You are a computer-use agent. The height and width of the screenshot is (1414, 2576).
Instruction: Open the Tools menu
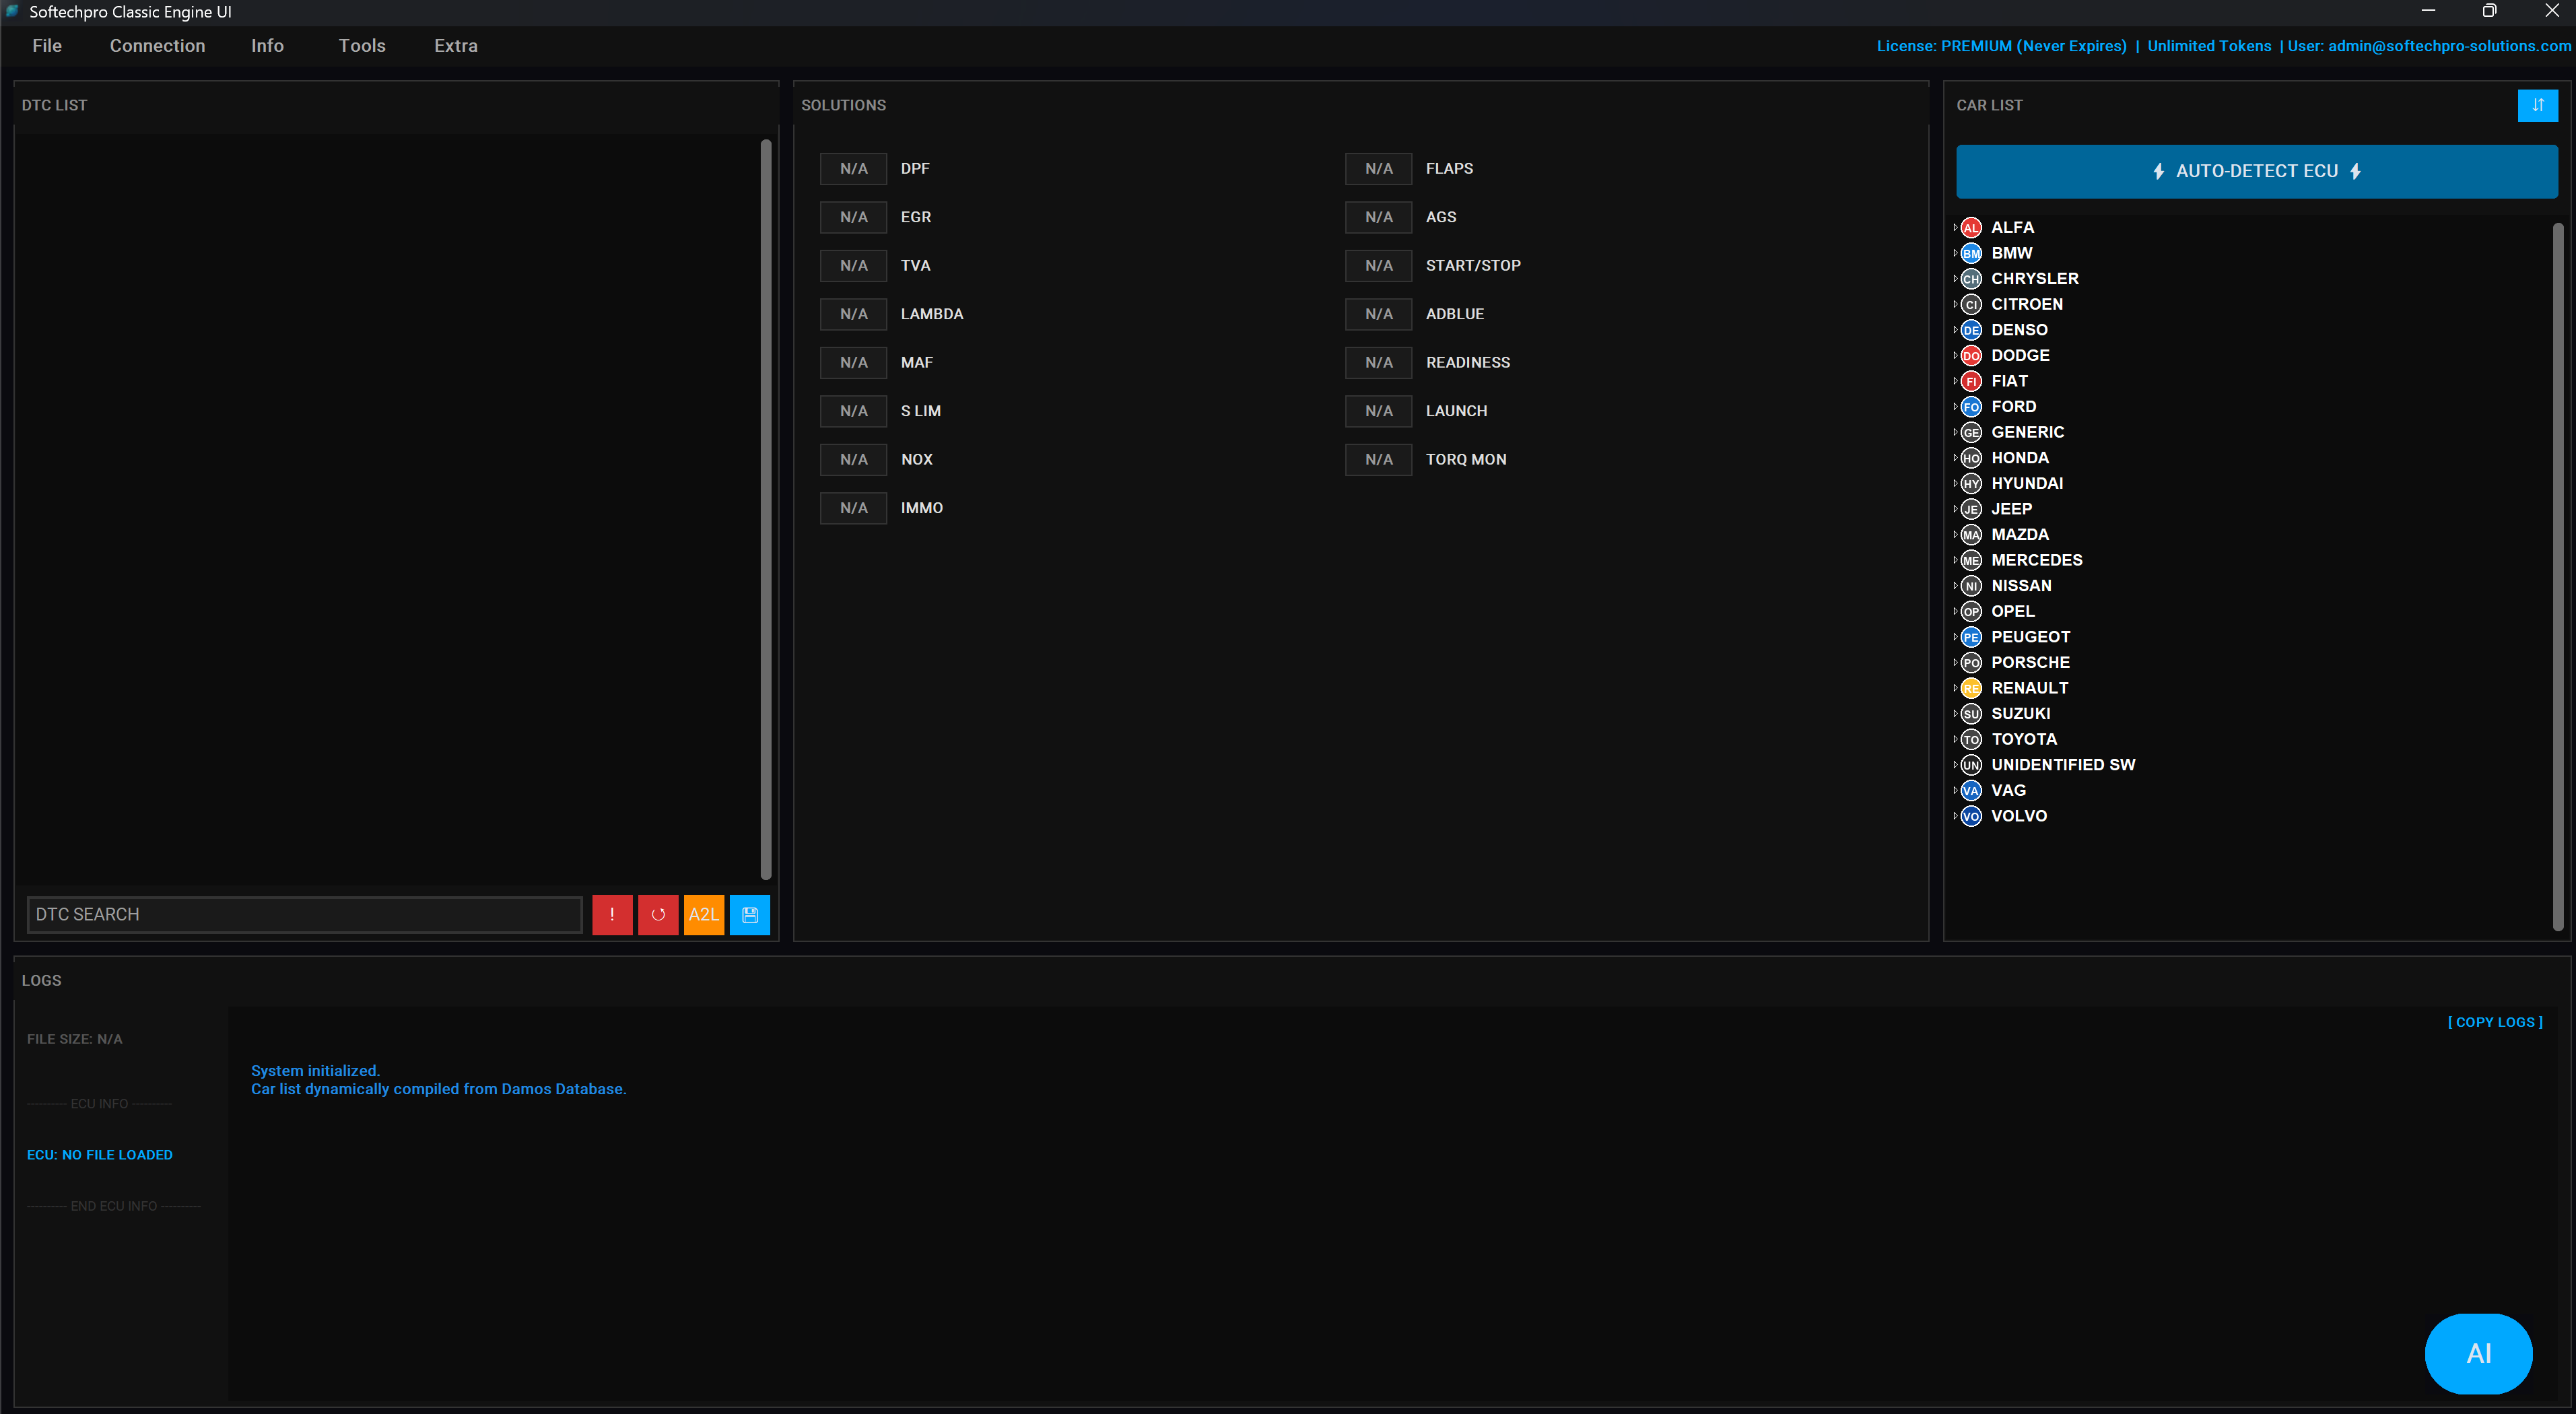click(x=362, y=46)
